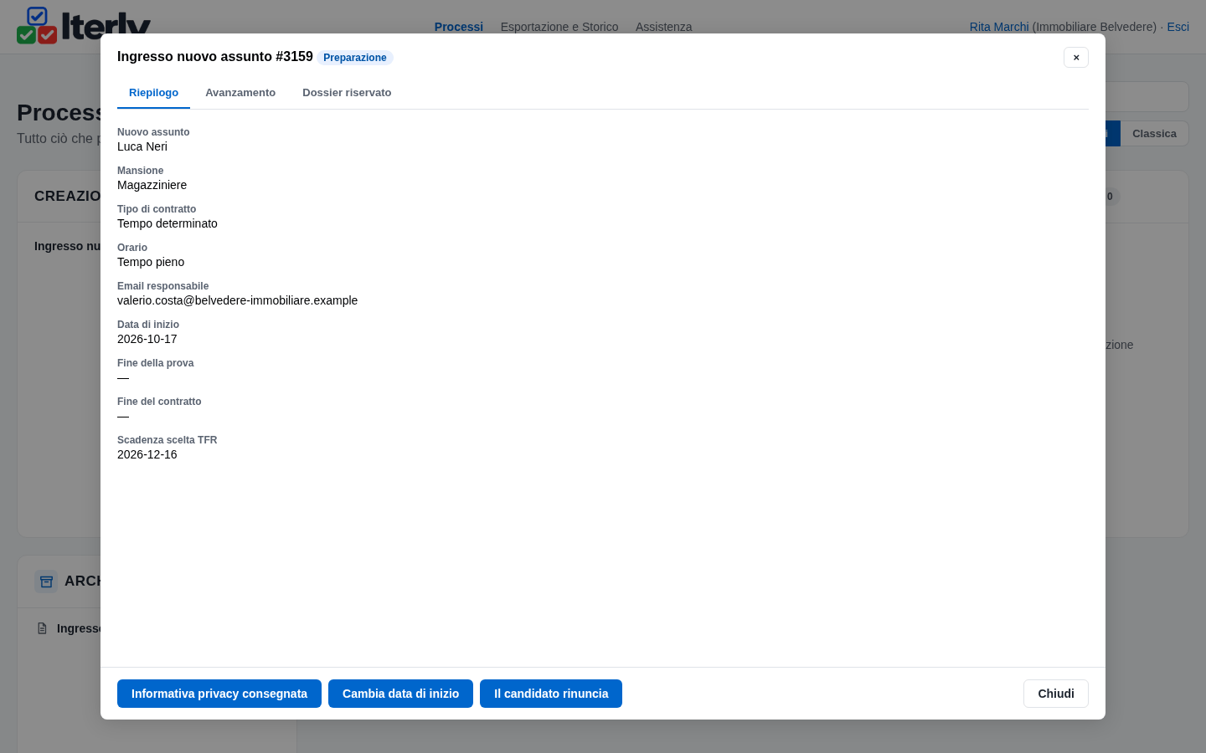This screenshot has height=753, width=1206.
Task: Click Cambia data di inizio button
Action: coord(400,694)
